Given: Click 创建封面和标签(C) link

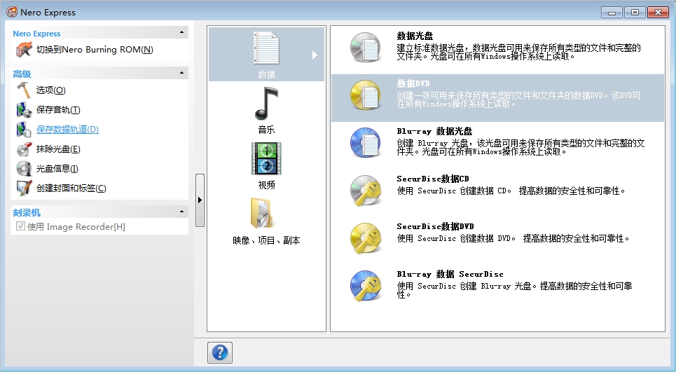Looking at the screenshot, I should 71,188.
